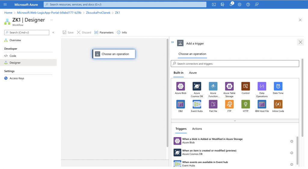Choose the Inline Code connector

[x=278, y=104]
